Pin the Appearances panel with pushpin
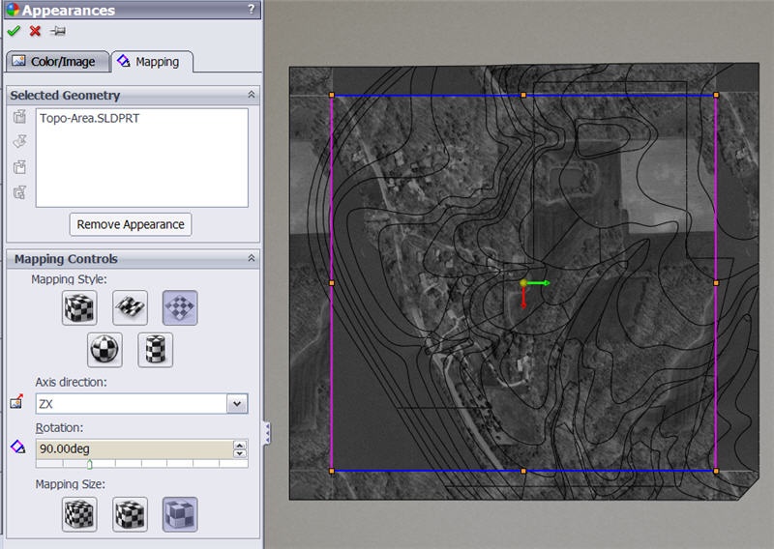This screenshot has height=549, width=774. [x=58, y=31]
